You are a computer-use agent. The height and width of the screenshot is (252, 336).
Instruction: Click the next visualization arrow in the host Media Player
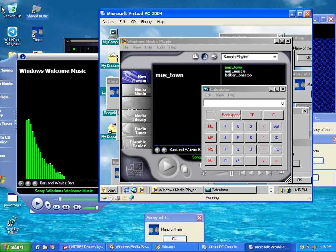35,183
